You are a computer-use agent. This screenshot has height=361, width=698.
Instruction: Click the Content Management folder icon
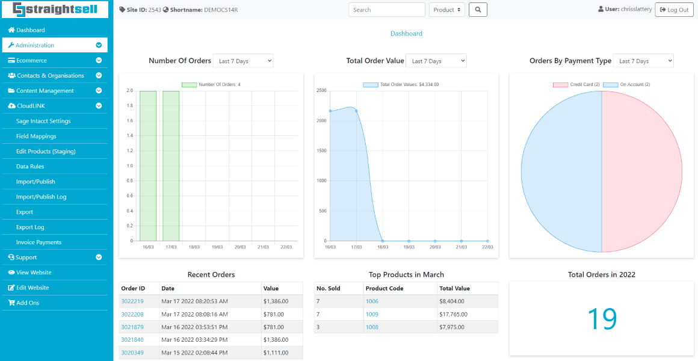click(11, 91)
